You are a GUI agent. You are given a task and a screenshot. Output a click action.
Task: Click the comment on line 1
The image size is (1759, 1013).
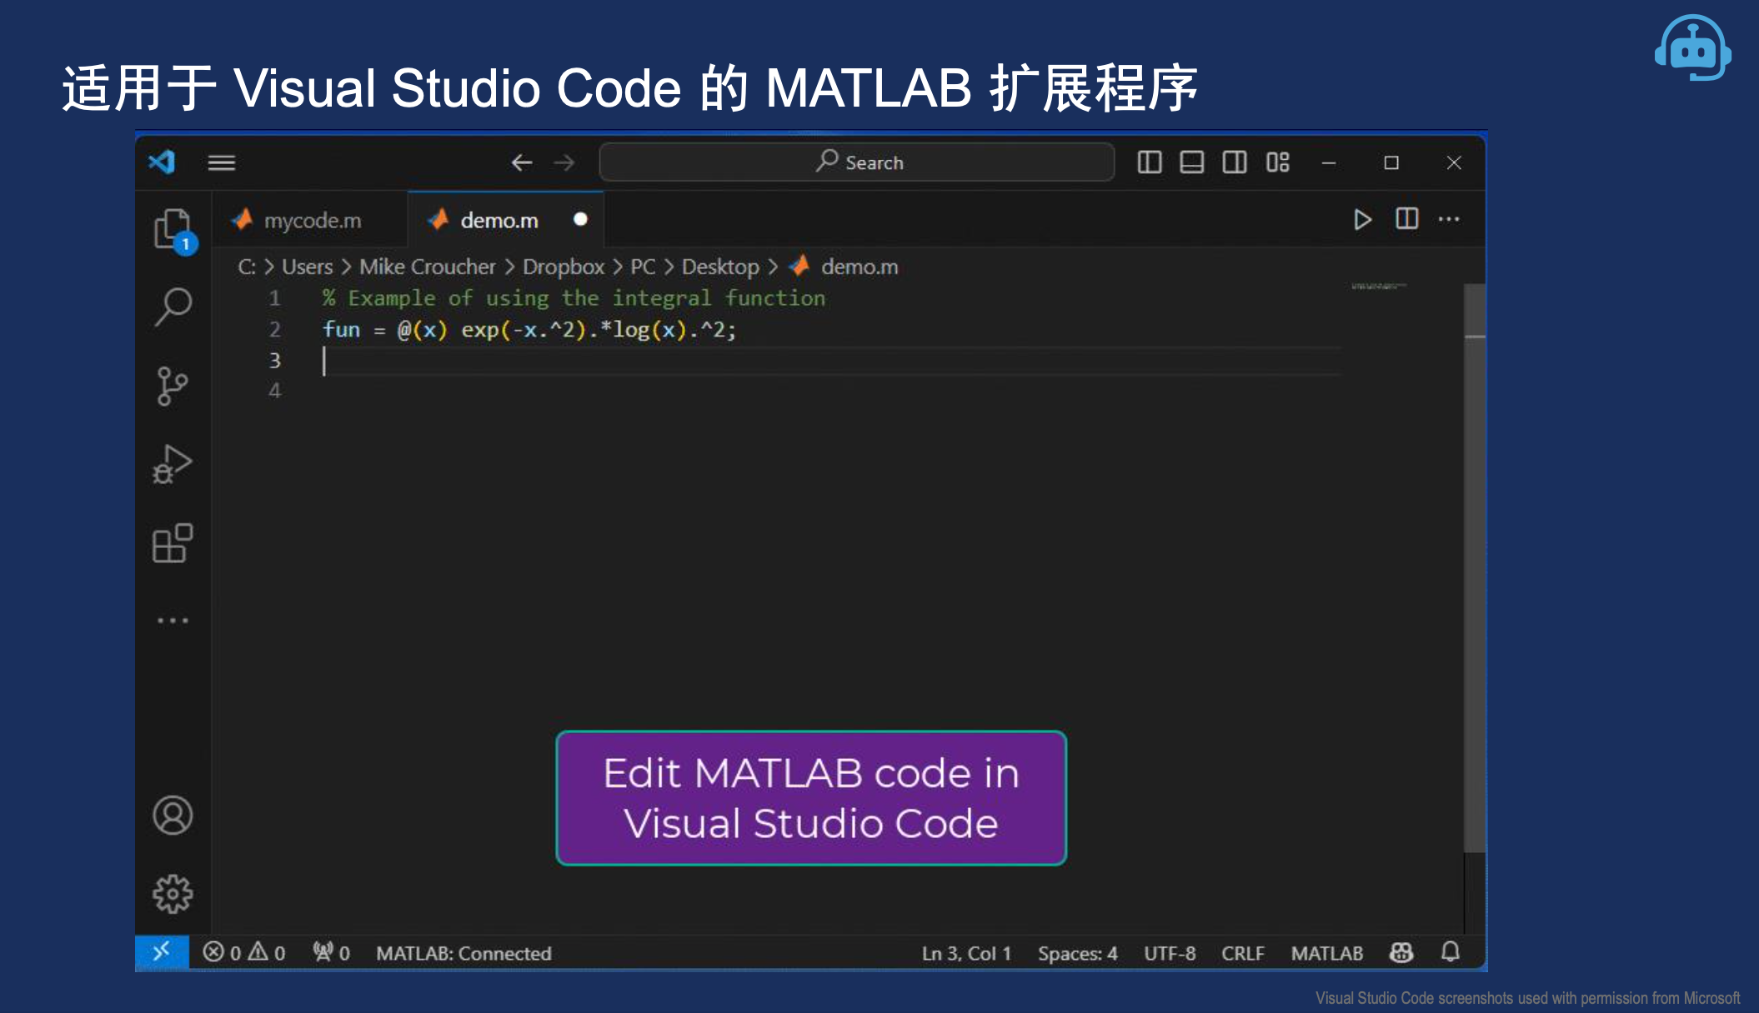pos(574,298)
